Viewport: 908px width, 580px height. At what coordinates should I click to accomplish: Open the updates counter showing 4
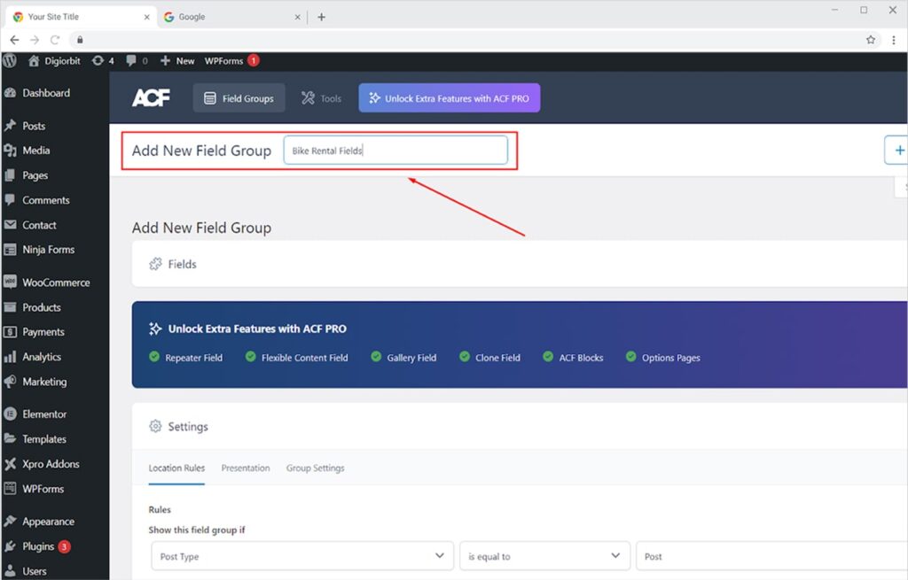103,61
